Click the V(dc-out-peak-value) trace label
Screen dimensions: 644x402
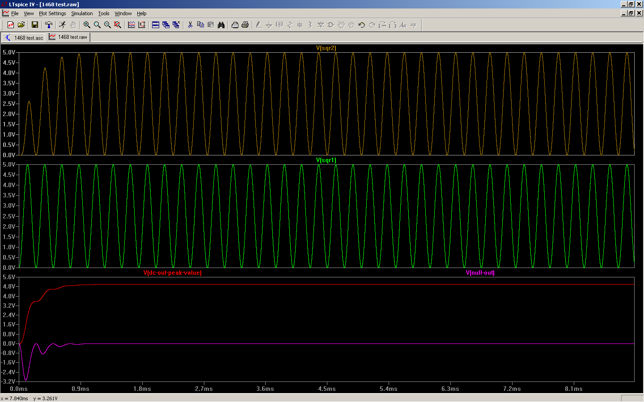click(173, 272)
